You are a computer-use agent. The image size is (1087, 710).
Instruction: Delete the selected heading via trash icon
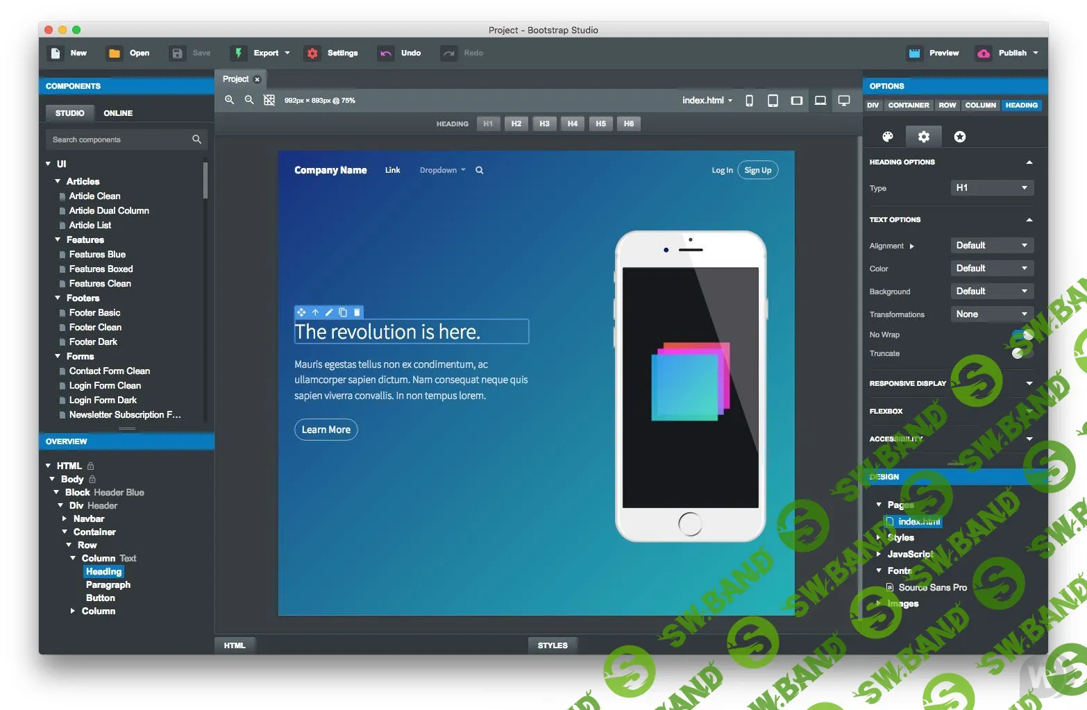point(357,312)
